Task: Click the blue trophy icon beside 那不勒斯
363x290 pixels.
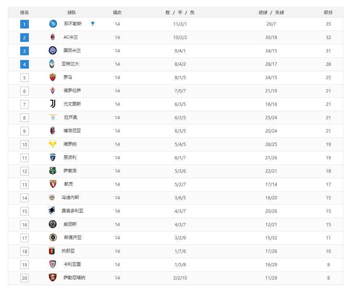Action: tap(93, 23)
